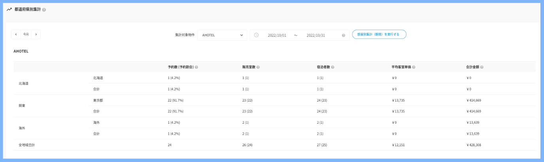Click help icon next to 合計金額 header
The height and width of the screenshot is (162, 544).
click(482, 67)
